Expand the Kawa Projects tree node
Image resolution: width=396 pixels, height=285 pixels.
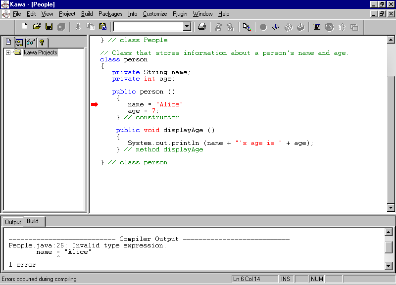pyautogui.click(x=8, y=52)
